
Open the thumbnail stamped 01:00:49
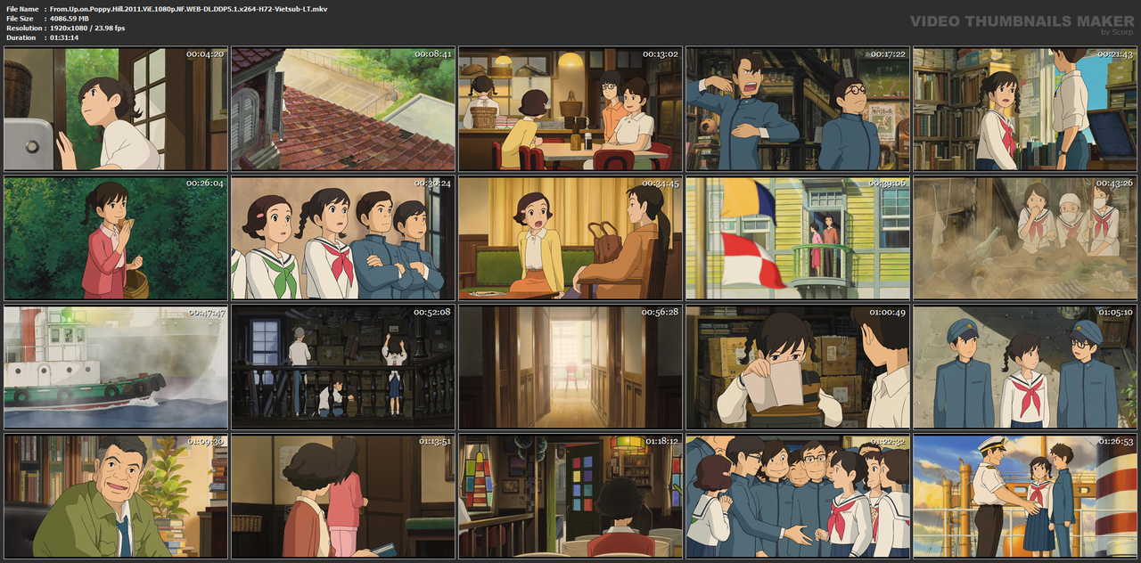pyautogui.click(x=798, y=367)
